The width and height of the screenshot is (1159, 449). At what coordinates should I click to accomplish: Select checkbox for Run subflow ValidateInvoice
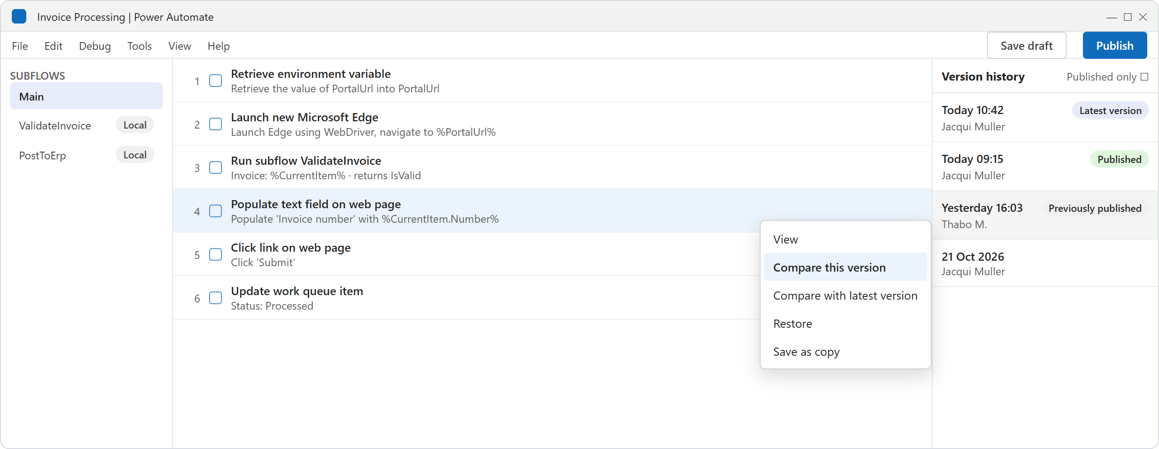(x=216, y=168)
